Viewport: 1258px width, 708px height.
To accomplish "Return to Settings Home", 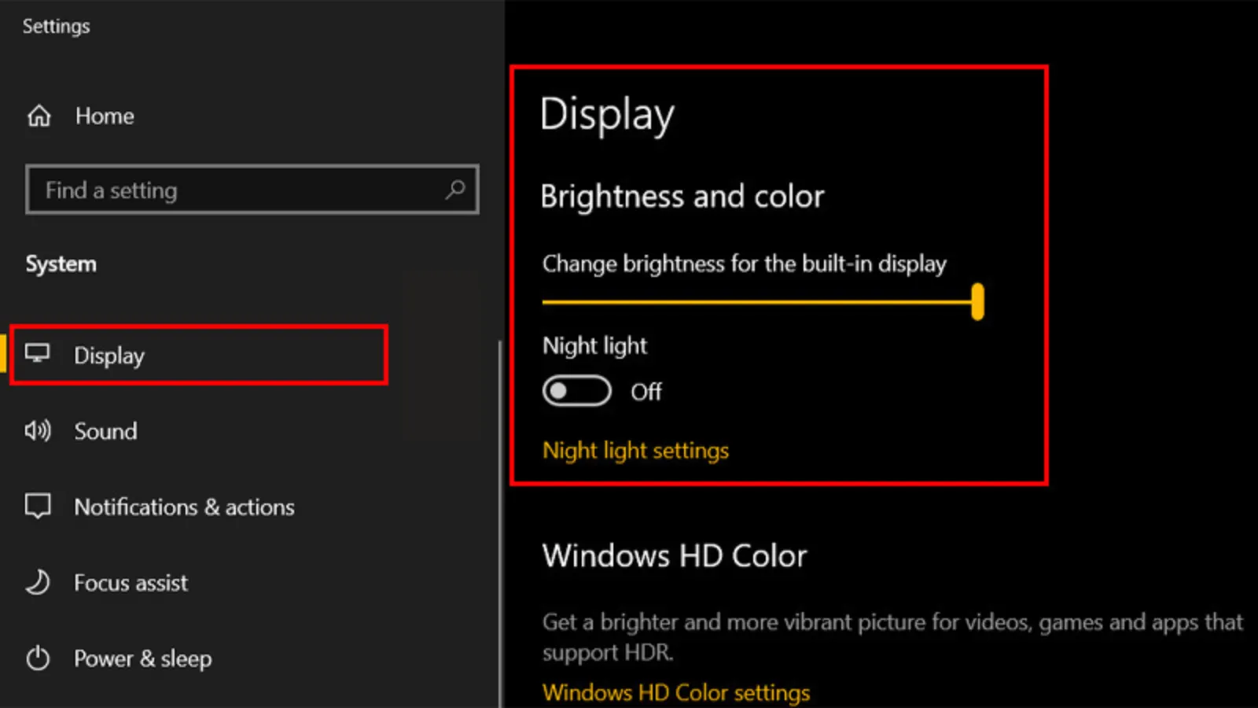I will (x=105, y=116).
